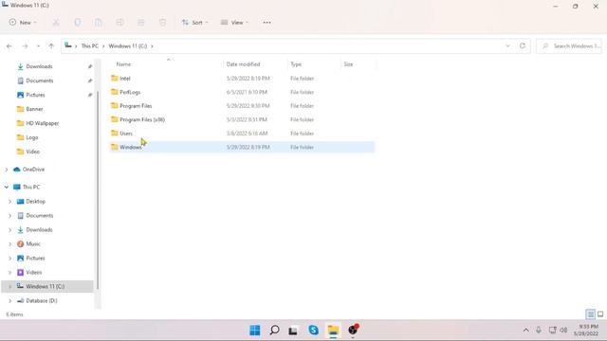Open the Sort dropdown menu
Viewport: 607px width, 341px height.
tap(194, 23)
